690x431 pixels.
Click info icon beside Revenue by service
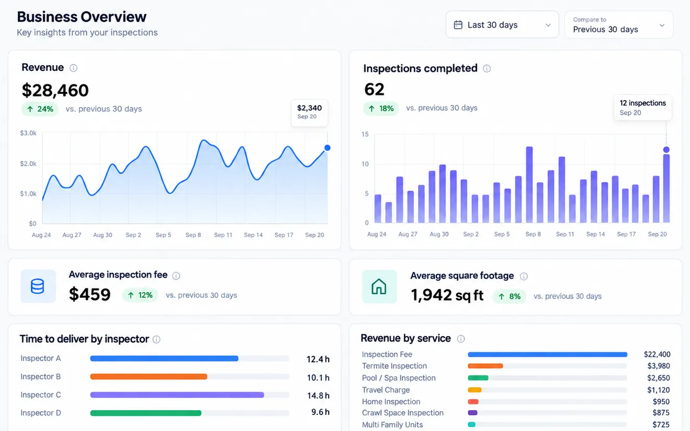461,339
